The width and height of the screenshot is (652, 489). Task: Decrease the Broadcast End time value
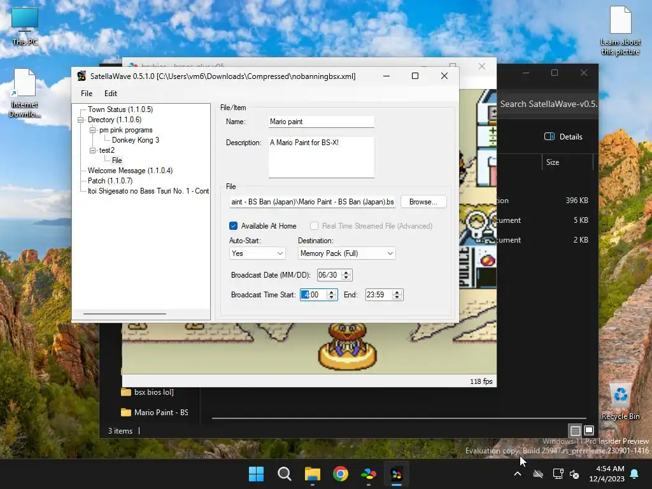click(397, 297)
